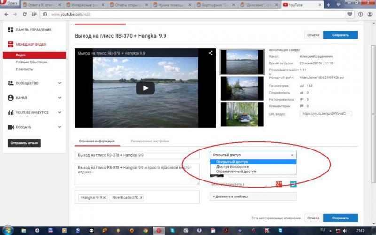The image size is (376, 235).
Task: Choose 'Доступ по ссылке' privacy option
Action: 253,167
